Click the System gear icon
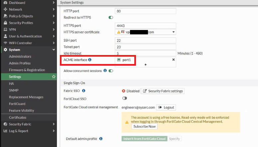258x147 pixels. 5,50
